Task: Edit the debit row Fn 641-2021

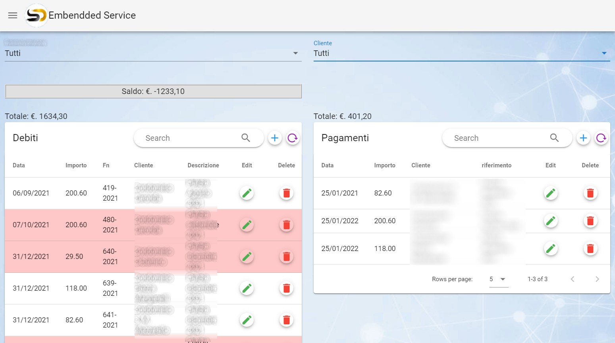Action: click(x=247, y=320)
